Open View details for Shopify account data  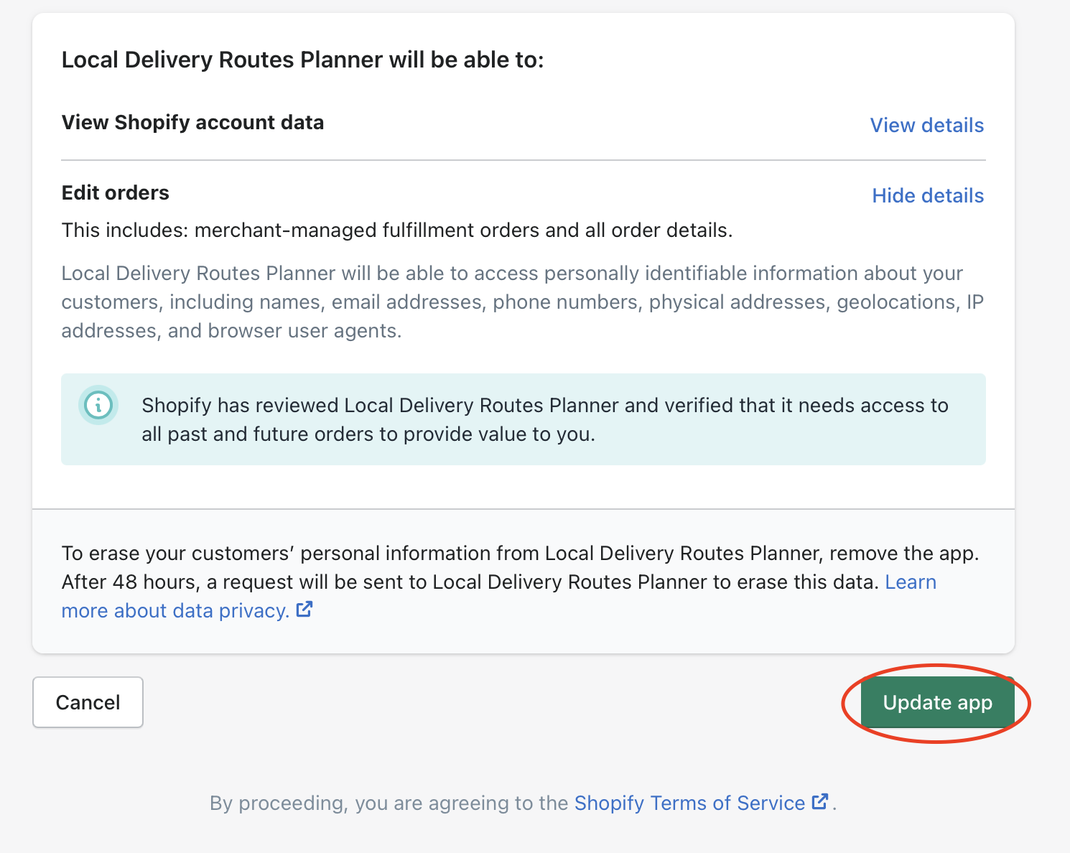(x=927, y=125)
